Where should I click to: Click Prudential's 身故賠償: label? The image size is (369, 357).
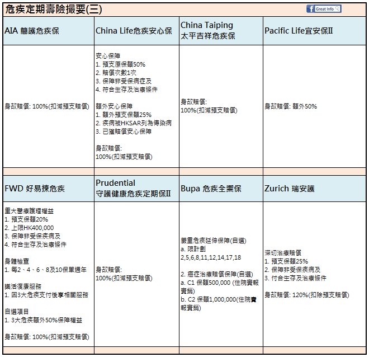(109, 270)
